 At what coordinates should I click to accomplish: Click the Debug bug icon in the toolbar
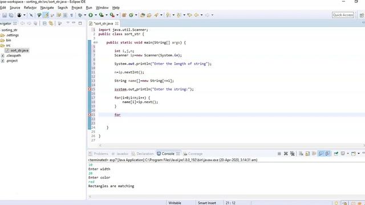tap(80, 15)
